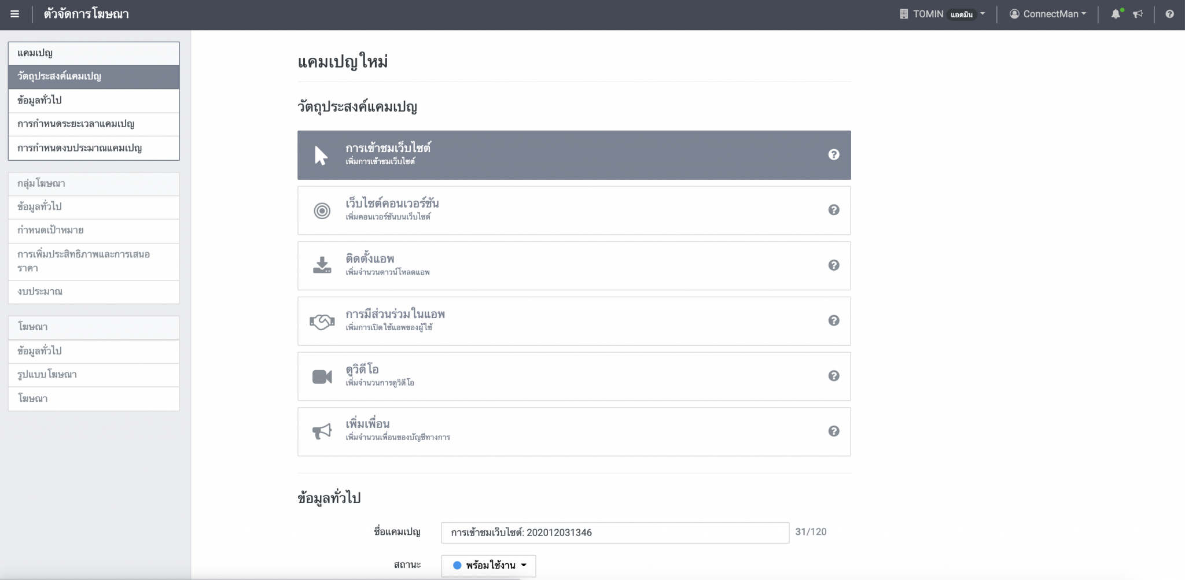Open help for ติดตั้งแอพ objective
This screenshot has height=580, width=1185.
pos(833,265)
